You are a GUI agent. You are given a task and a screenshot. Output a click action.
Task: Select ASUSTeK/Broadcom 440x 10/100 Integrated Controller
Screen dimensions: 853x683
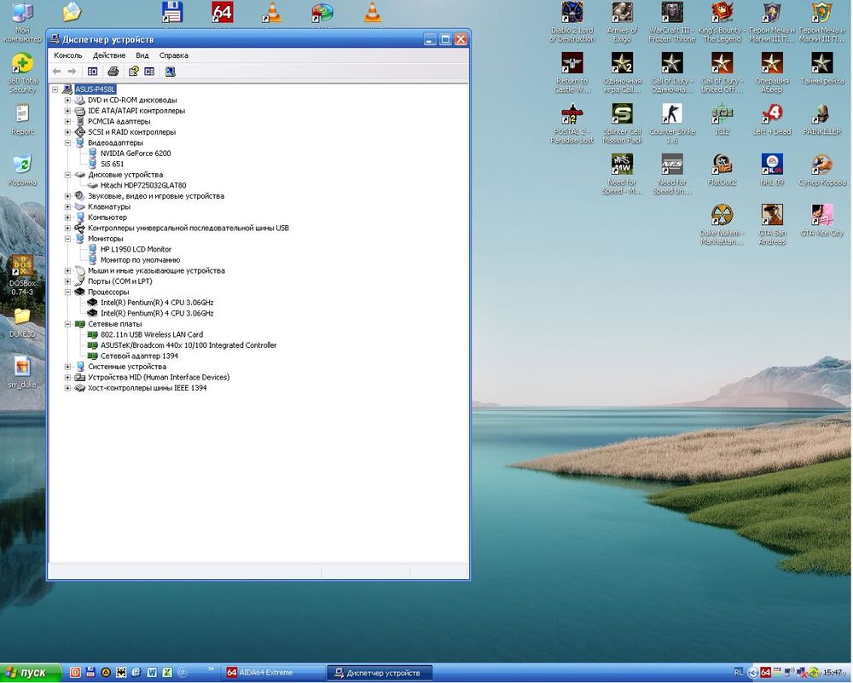coord(189,345)
